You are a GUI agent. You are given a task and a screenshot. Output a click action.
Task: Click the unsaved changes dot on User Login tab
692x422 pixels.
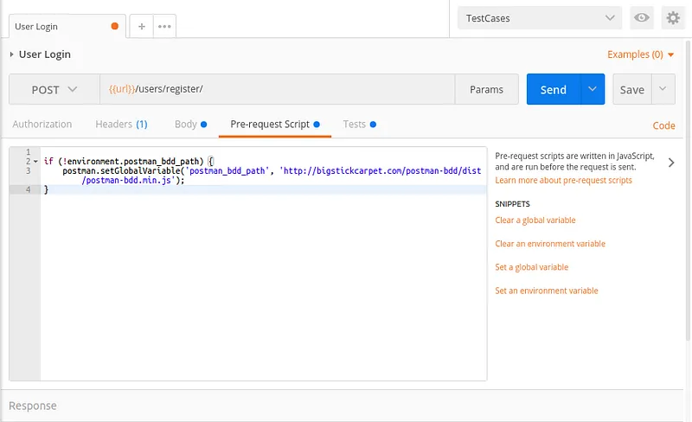pos(115,26)
